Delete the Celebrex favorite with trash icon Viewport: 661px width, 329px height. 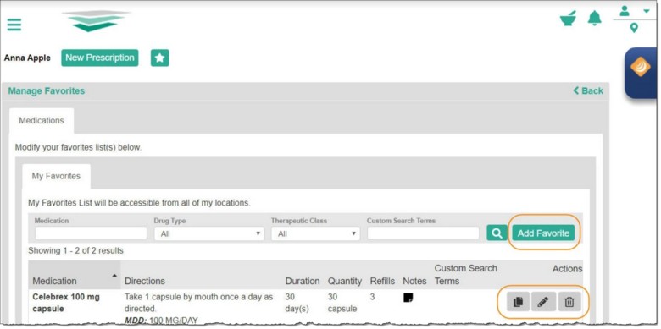coord(569,302)
